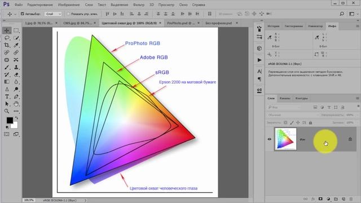Open the Paragraph panel icon

(259, 79)
